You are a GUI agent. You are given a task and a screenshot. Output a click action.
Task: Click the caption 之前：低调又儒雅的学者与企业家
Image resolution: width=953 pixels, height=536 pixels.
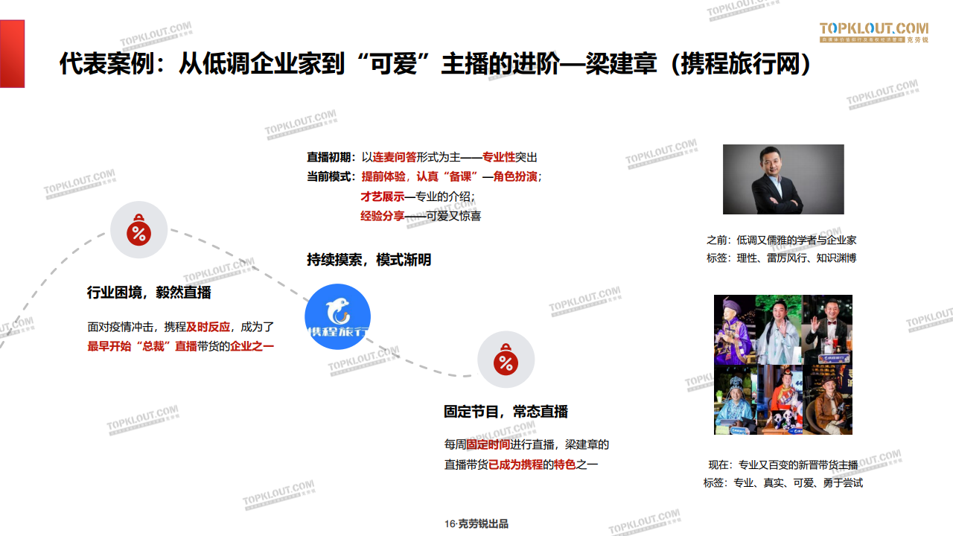coord(782,240)
